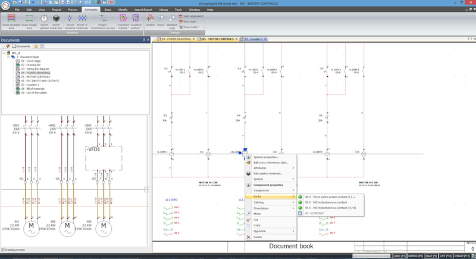The height and width of the screenshot is (259, 476).
Task: Open the Location outline dropdown
Action: pyautogui.click(x=136, y=26)
